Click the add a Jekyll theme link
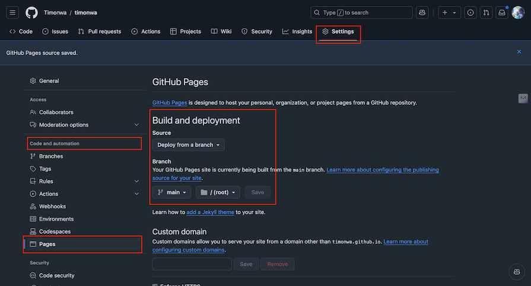This screenshot has width=531, height=286. 210,212
